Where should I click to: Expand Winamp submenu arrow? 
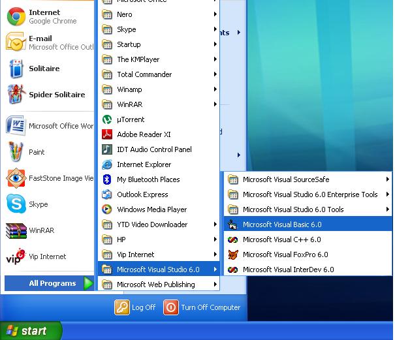point(215,89)
